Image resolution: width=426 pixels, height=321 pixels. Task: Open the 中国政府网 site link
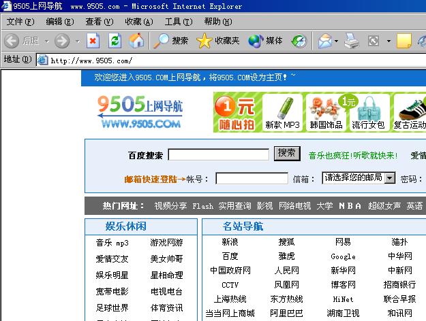pos(230,270)
